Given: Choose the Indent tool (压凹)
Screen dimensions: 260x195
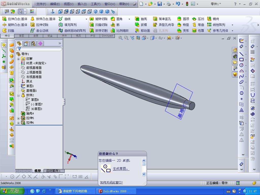Looking at the screenshot, I should 198,19.
